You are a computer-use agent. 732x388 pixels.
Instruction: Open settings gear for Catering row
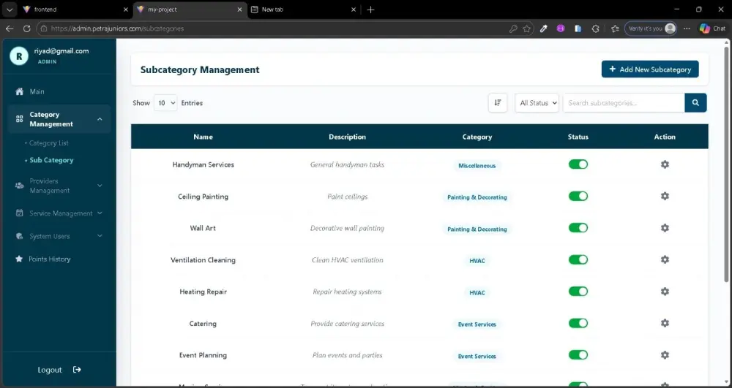pos(665,323)
